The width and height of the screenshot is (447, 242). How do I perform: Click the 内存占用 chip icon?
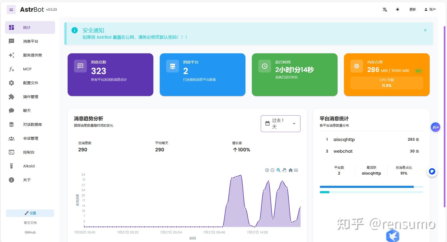pyautogui.click(x=357, y=66)
